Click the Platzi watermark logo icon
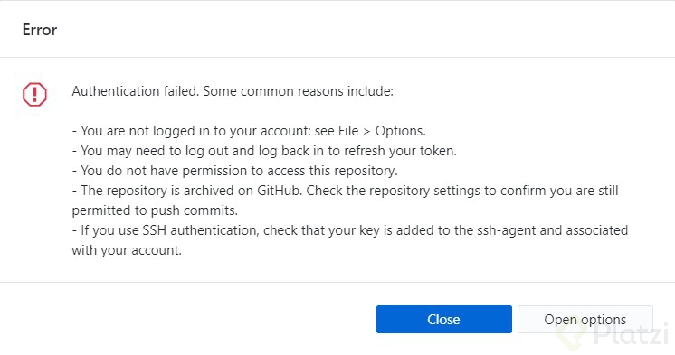Viewport: 675px width, 355px height. 572,335
